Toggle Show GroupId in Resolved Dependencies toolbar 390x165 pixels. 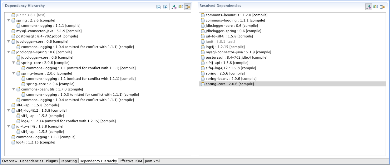(x=376, y=7)
